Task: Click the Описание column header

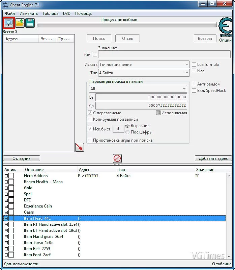Action: pyautogui.click(x=51, y=169)
